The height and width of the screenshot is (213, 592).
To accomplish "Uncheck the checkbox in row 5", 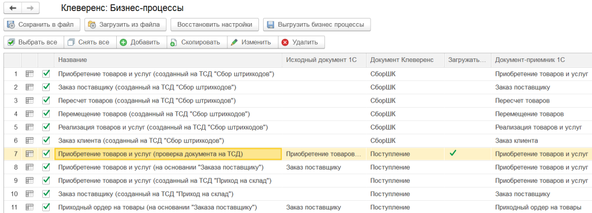I will tap(46, 127).
